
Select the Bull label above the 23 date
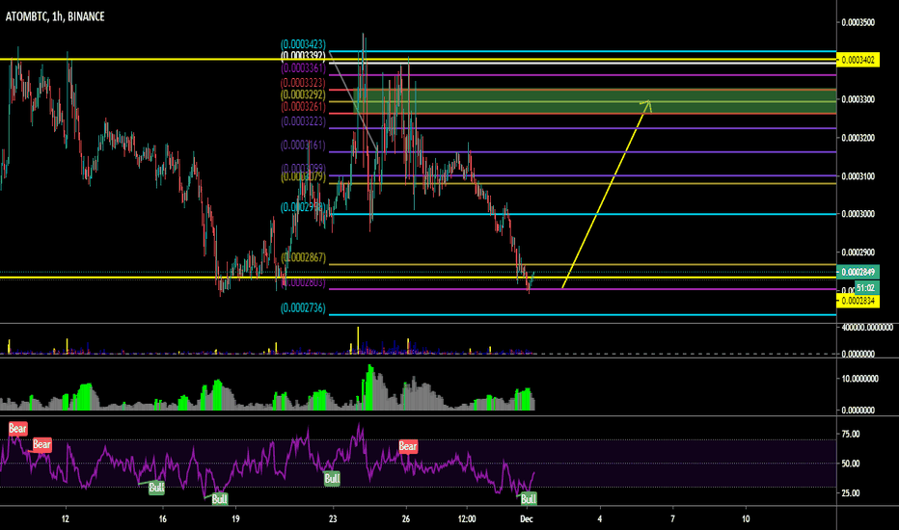click(x=332, y=478)
